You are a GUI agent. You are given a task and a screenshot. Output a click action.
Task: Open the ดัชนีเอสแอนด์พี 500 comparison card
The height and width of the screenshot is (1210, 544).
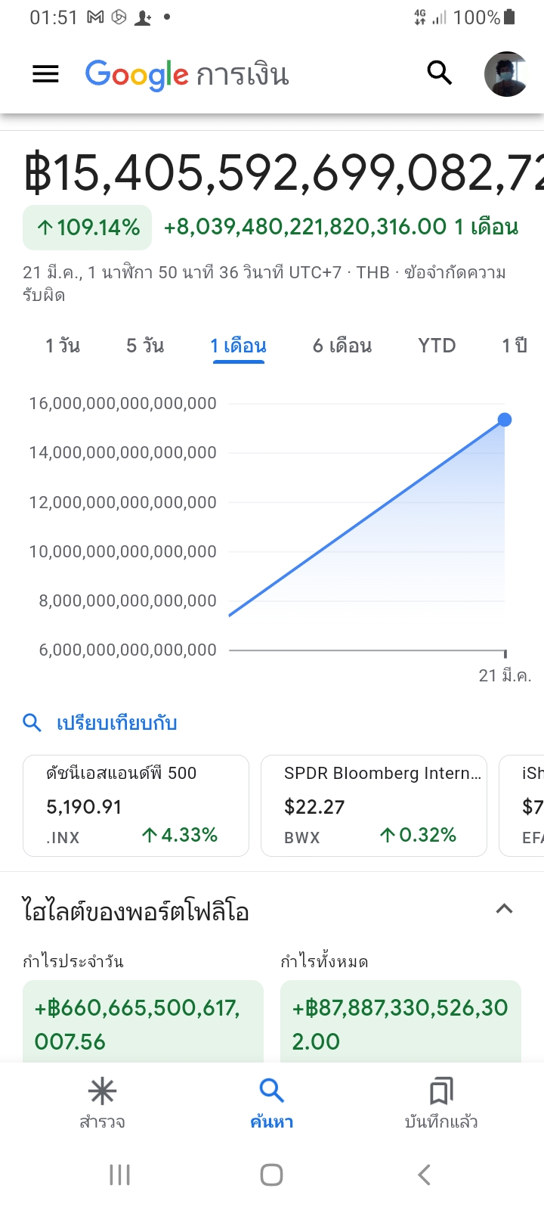(136, 805)
